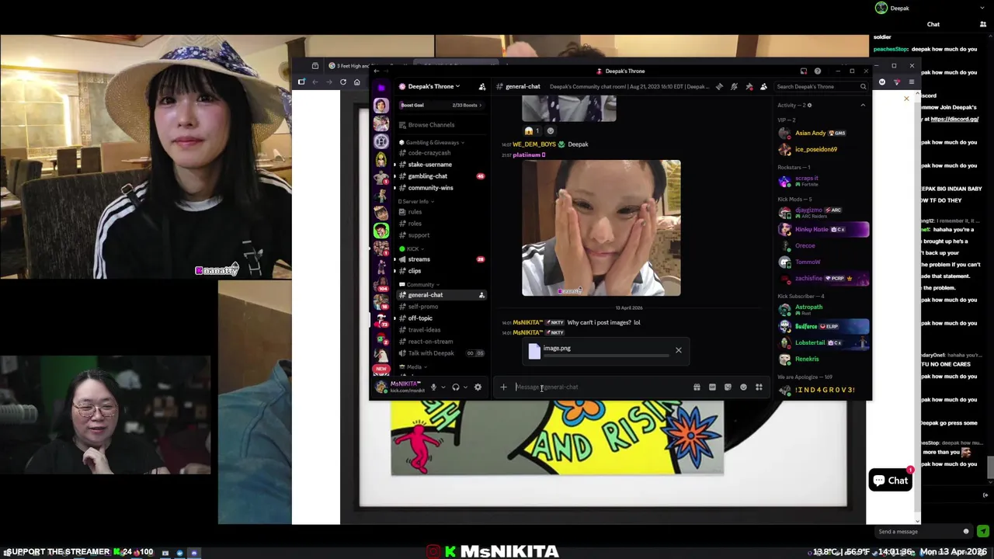Expand headphone output options arrow
994x559 pixels.
point(465,387)
